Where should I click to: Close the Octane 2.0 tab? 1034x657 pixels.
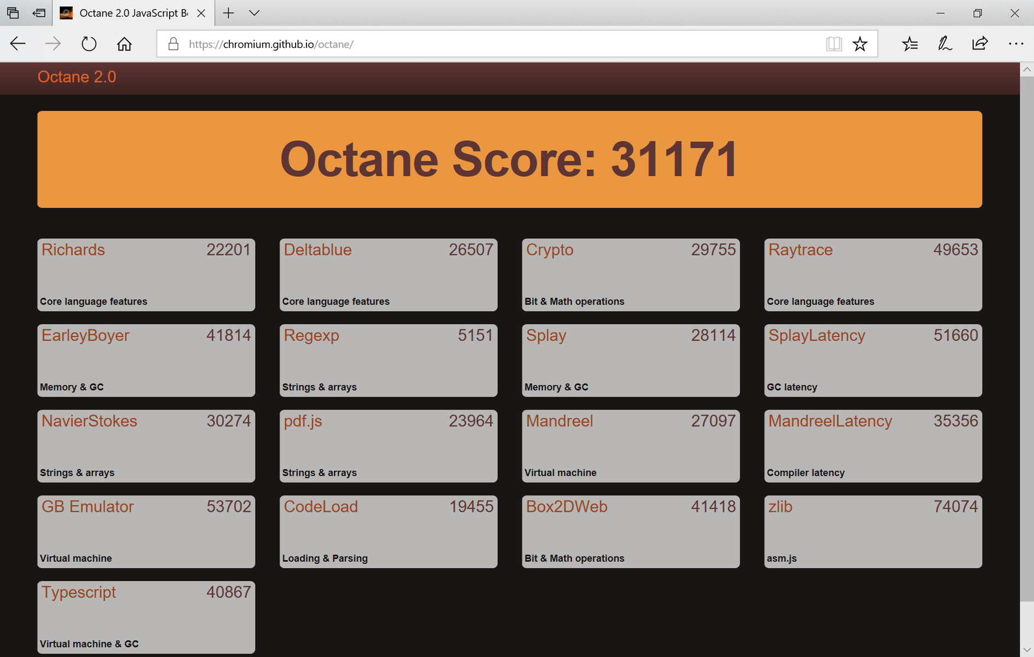[x=201, y=13]
